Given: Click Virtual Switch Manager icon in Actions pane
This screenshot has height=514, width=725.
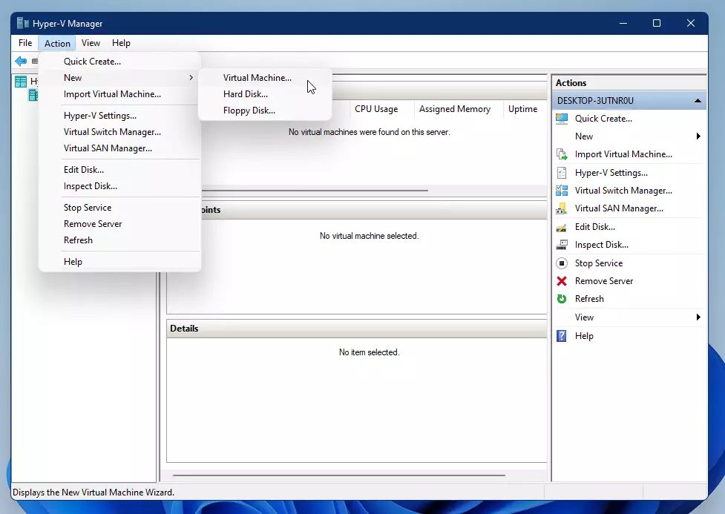Looking at the screenshot, I should [x=562, y=191].
